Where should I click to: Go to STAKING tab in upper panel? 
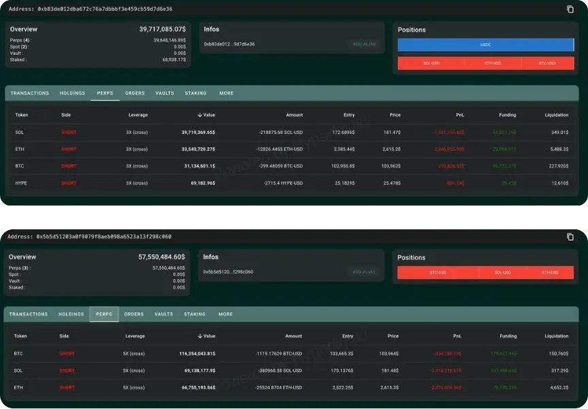click(x=196, y=93)
